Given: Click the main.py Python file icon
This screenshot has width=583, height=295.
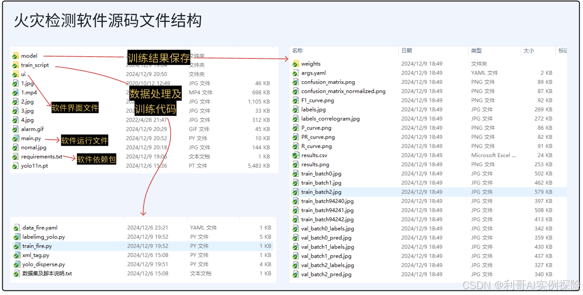Looking at the screenshot, I should click(16, 138).
